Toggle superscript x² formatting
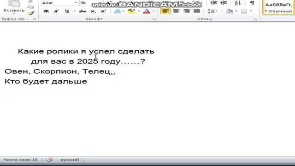This screenshot has width=295, height=166. click(x=103, y=11)
